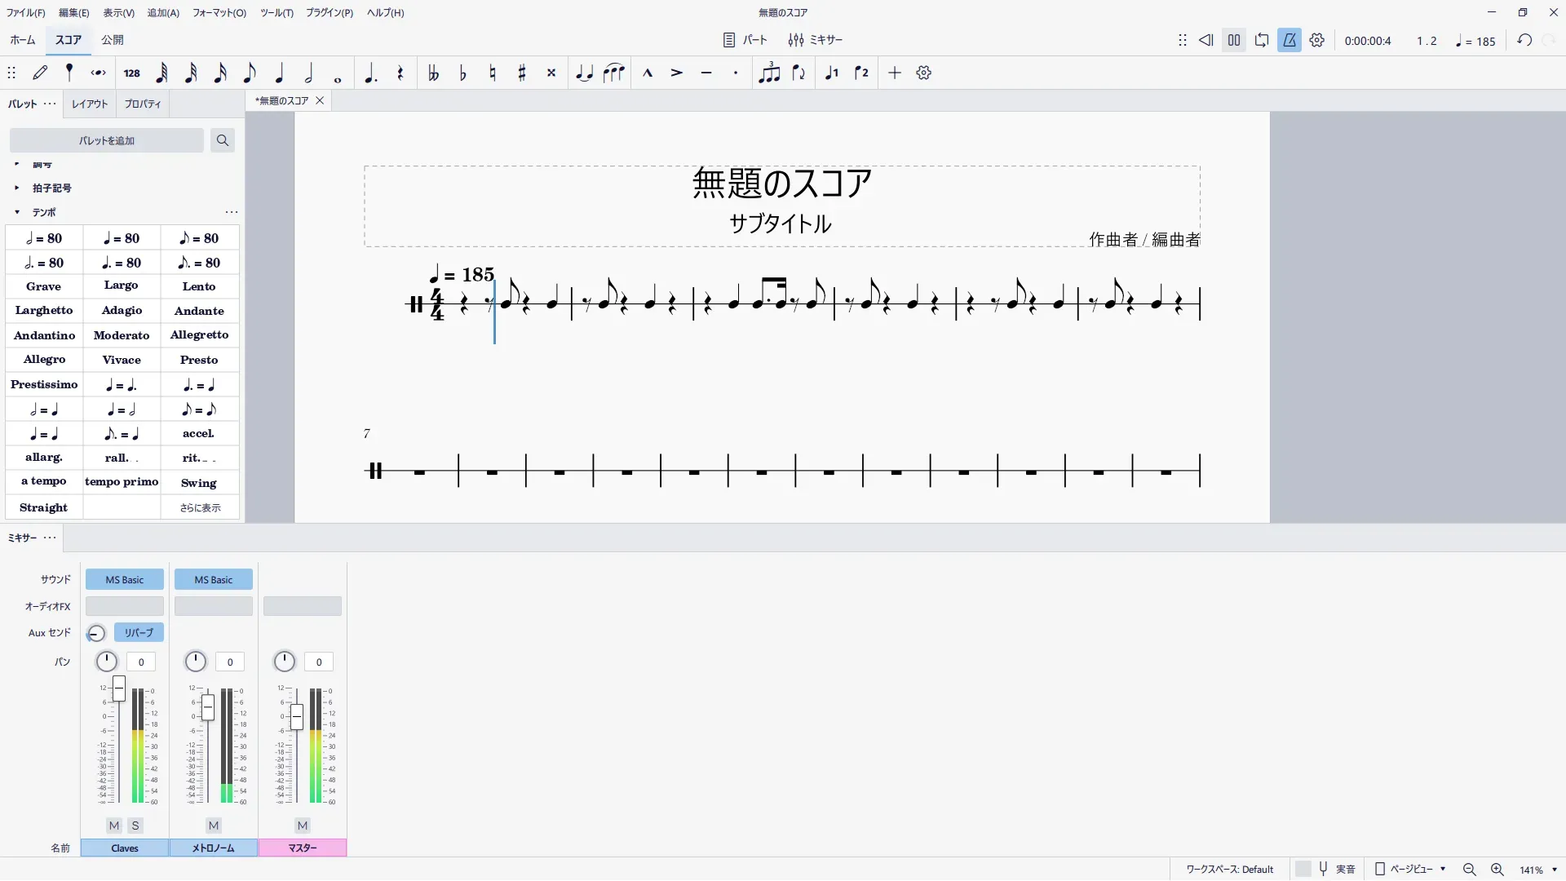
Task: Click the sharp accidental icon
Action: pyautogui.click(x=522, y=73)
